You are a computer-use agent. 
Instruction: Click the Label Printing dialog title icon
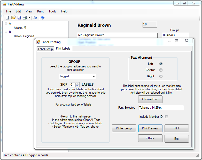click(38, 42)
